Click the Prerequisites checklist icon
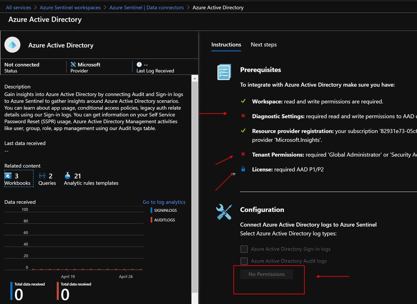 coord(224,72)
